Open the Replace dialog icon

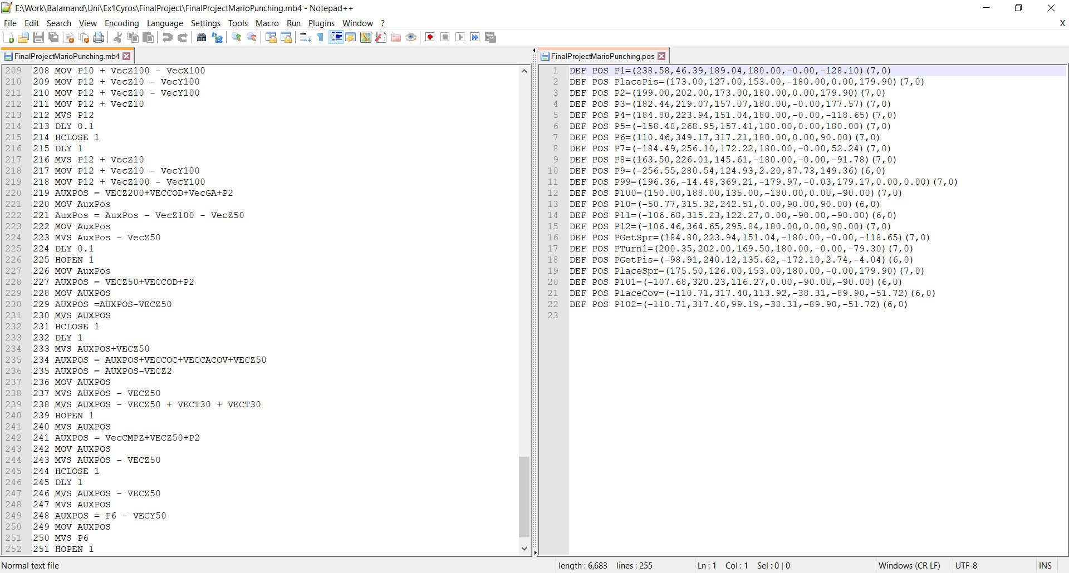click(x=217, y=37)
